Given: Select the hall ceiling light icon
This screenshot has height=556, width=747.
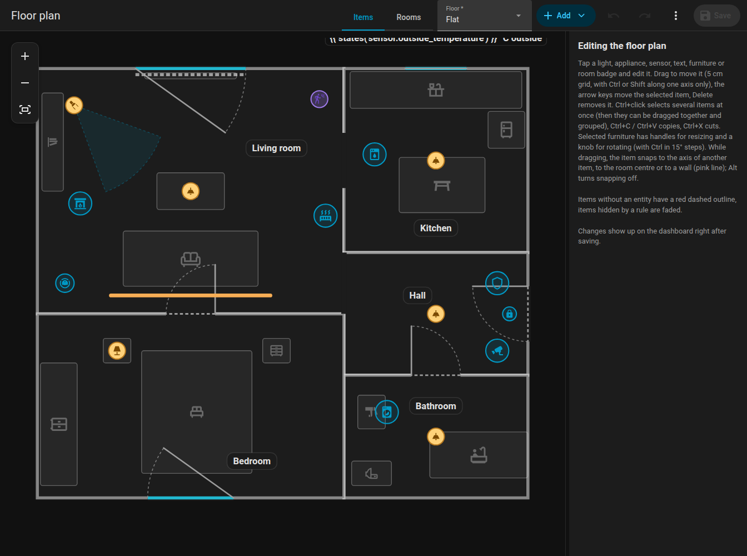Looking at the screenshot, I should coord(436,314).
